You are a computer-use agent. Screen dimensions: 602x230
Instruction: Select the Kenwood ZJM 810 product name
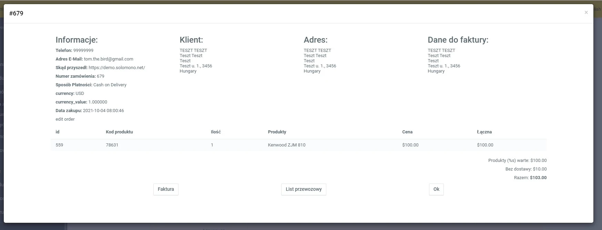point(287,145)
